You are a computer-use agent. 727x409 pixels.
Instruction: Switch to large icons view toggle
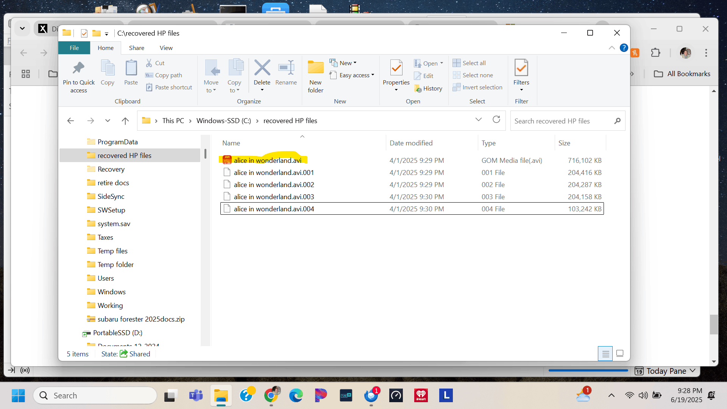tap(620, 353)
